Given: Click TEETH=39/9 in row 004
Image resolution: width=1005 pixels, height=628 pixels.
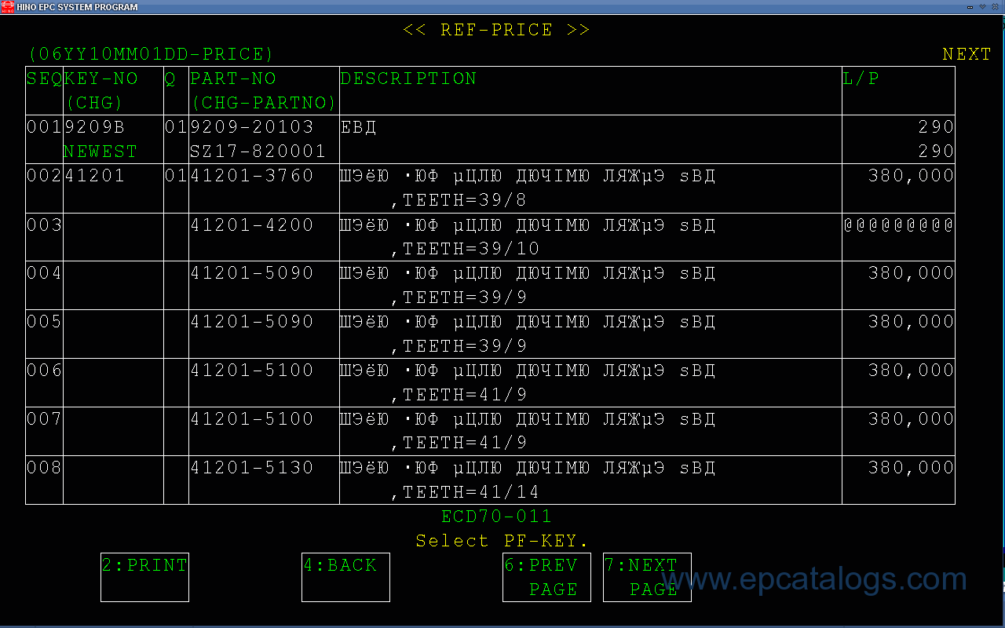Looking at the screenshot, I should pos(459,298).
